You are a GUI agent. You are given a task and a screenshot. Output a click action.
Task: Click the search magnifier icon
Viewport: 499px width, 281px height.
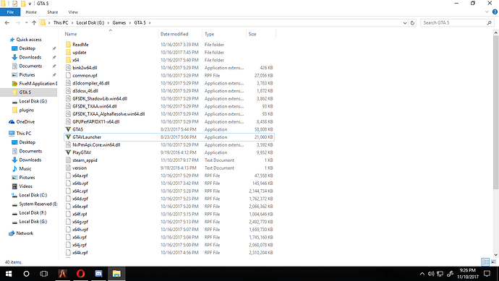click(489, 23)
